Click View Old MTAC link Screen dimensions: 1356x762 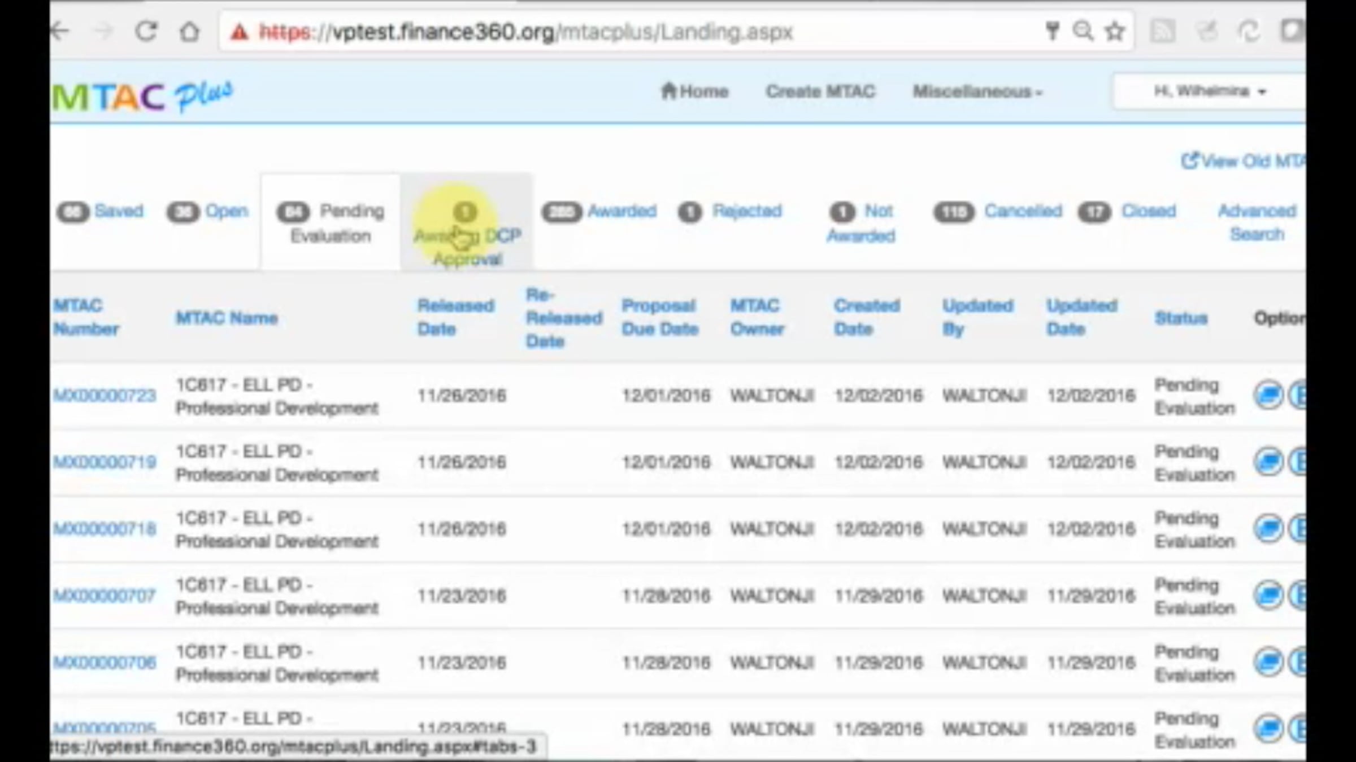[x=1243, y=161]
